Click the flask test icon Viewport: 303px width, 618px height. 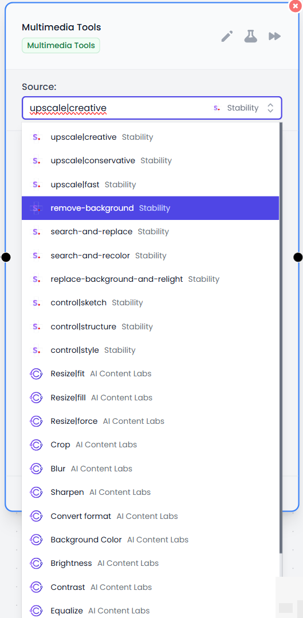click(251, 36)
